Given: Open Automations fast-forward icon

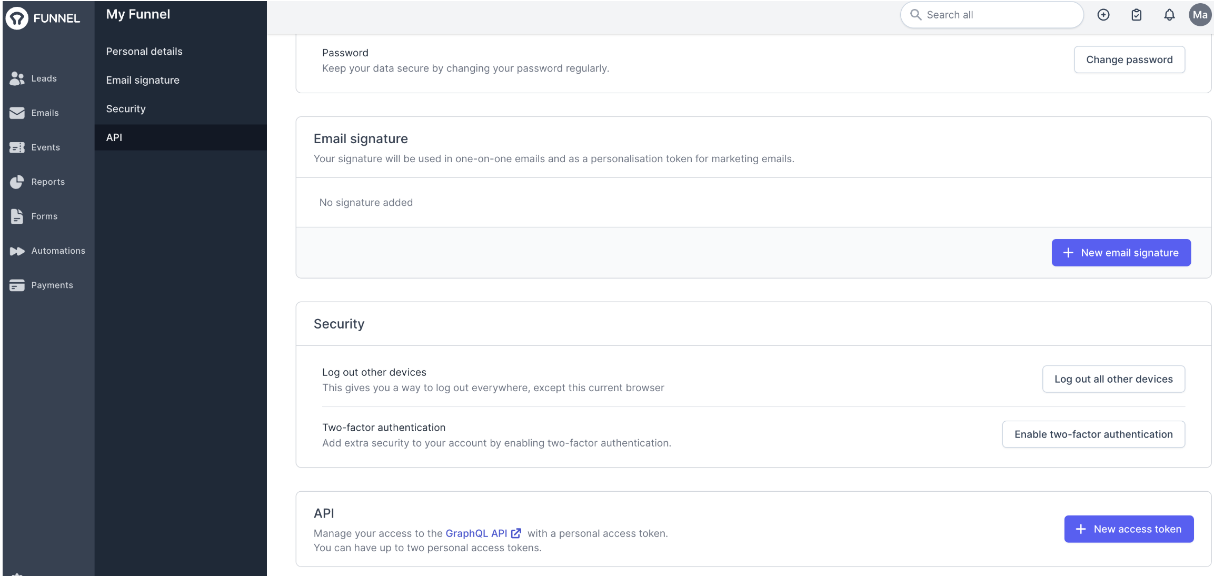Looking at the screenshot, I should point(17,251).
